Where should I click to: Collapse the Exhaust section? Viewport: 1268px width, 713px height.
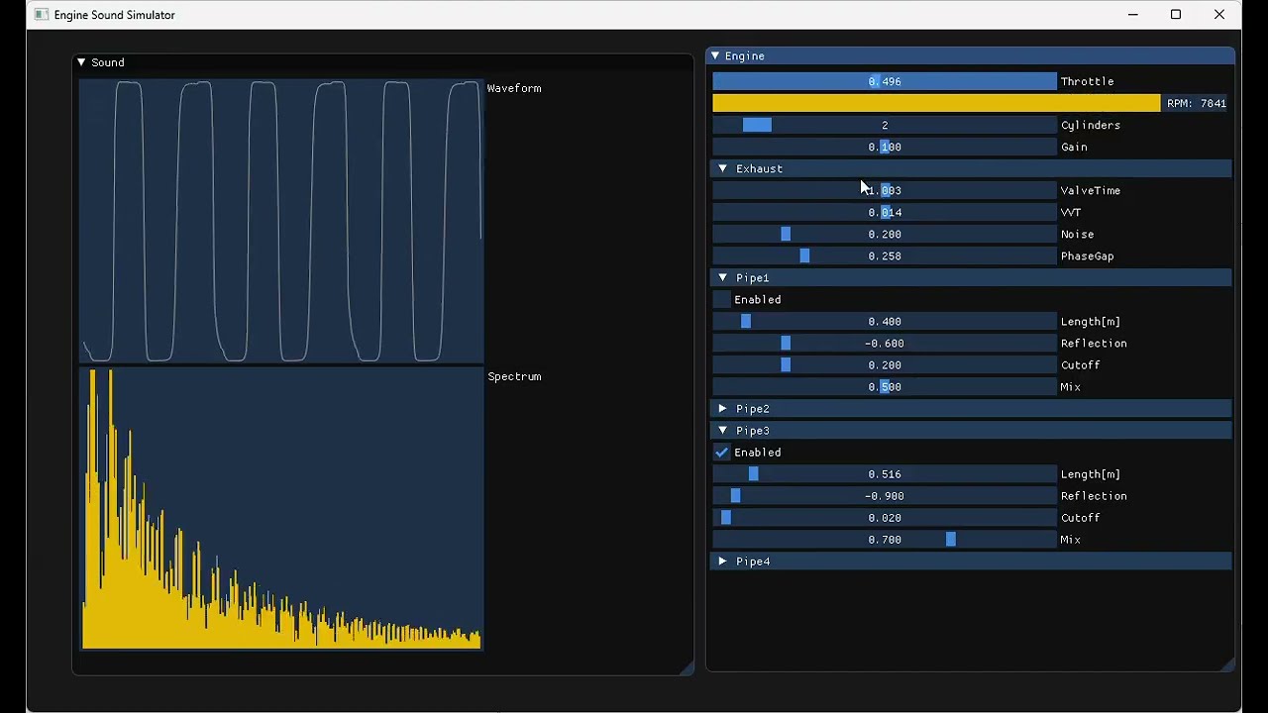[971, 168]
